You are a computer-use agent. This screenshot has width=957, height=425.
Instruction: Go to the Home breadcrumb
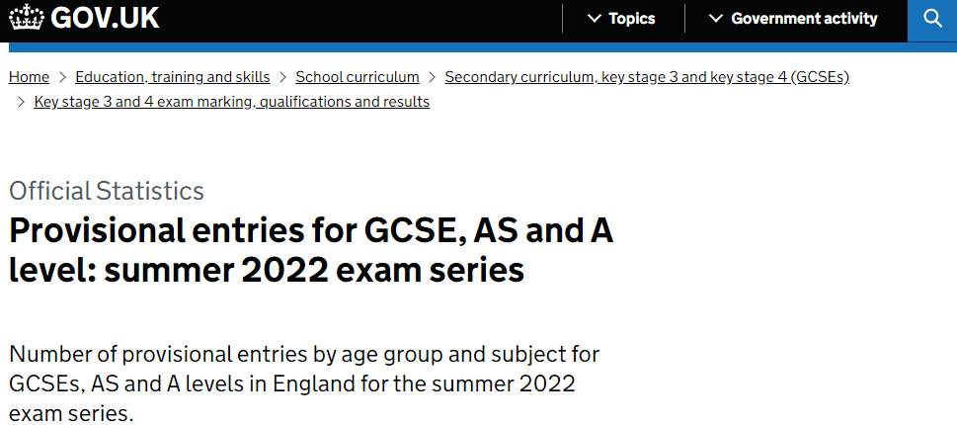[x=30, y=77]
